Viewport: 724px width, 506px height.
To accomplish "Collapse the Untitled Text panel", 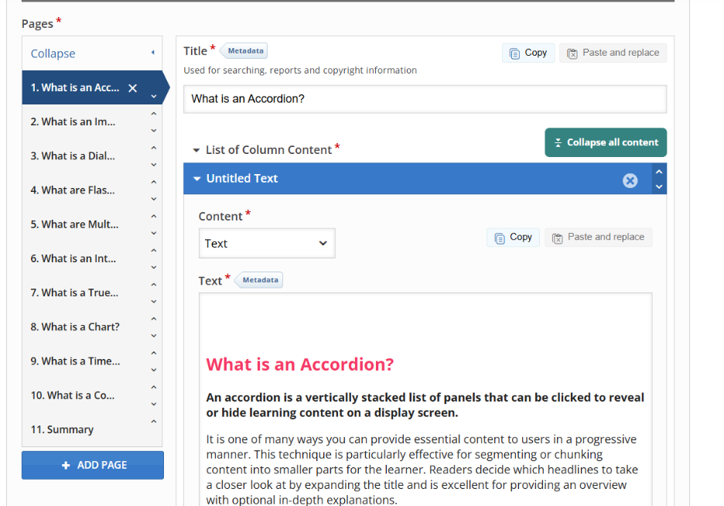I will [x=197, y=179].
